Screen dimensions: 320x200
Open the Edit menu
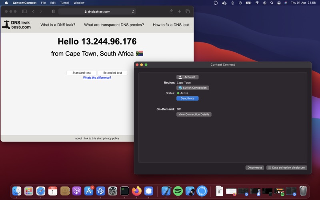pyautogui.click(x=53, y=3)
